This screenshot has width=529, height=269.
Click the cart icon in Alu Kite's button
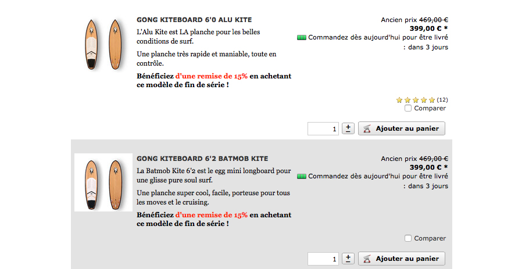367,128
